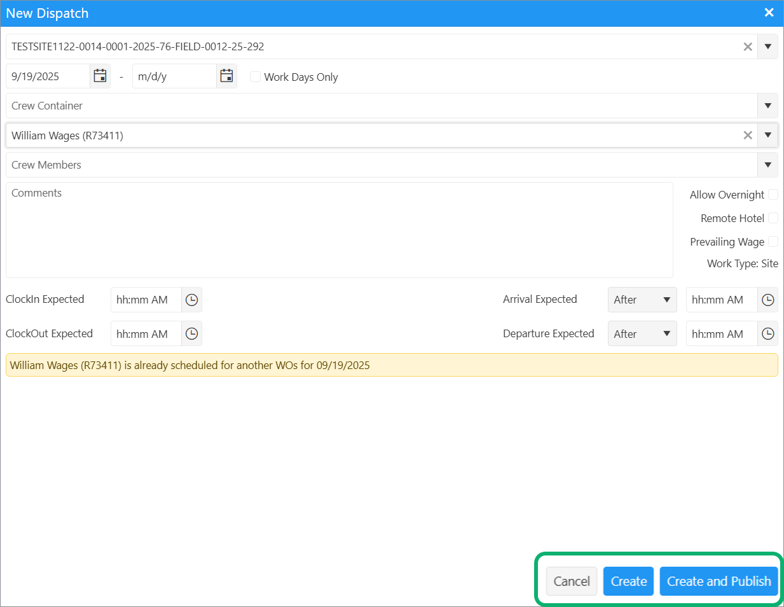This screenshot has height=607, width=784.
Task: Open the Arrival Expected After dropdown
Action: (642, 300)
